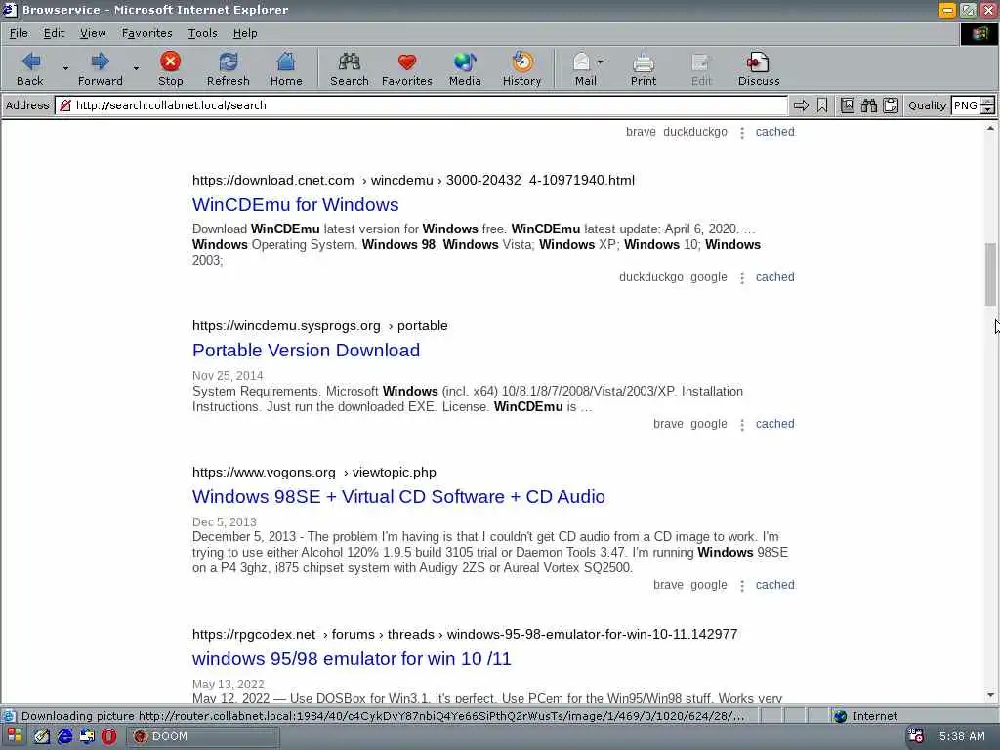The width and height of the screenshot is (1000, 750).
Task: Launch Opera from the quick launch
Action: (109, 736)
